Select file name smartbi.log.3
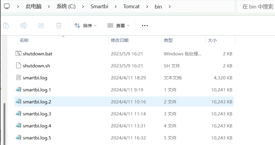This screenshot has width=275, height=145. [x=37, y=114]
